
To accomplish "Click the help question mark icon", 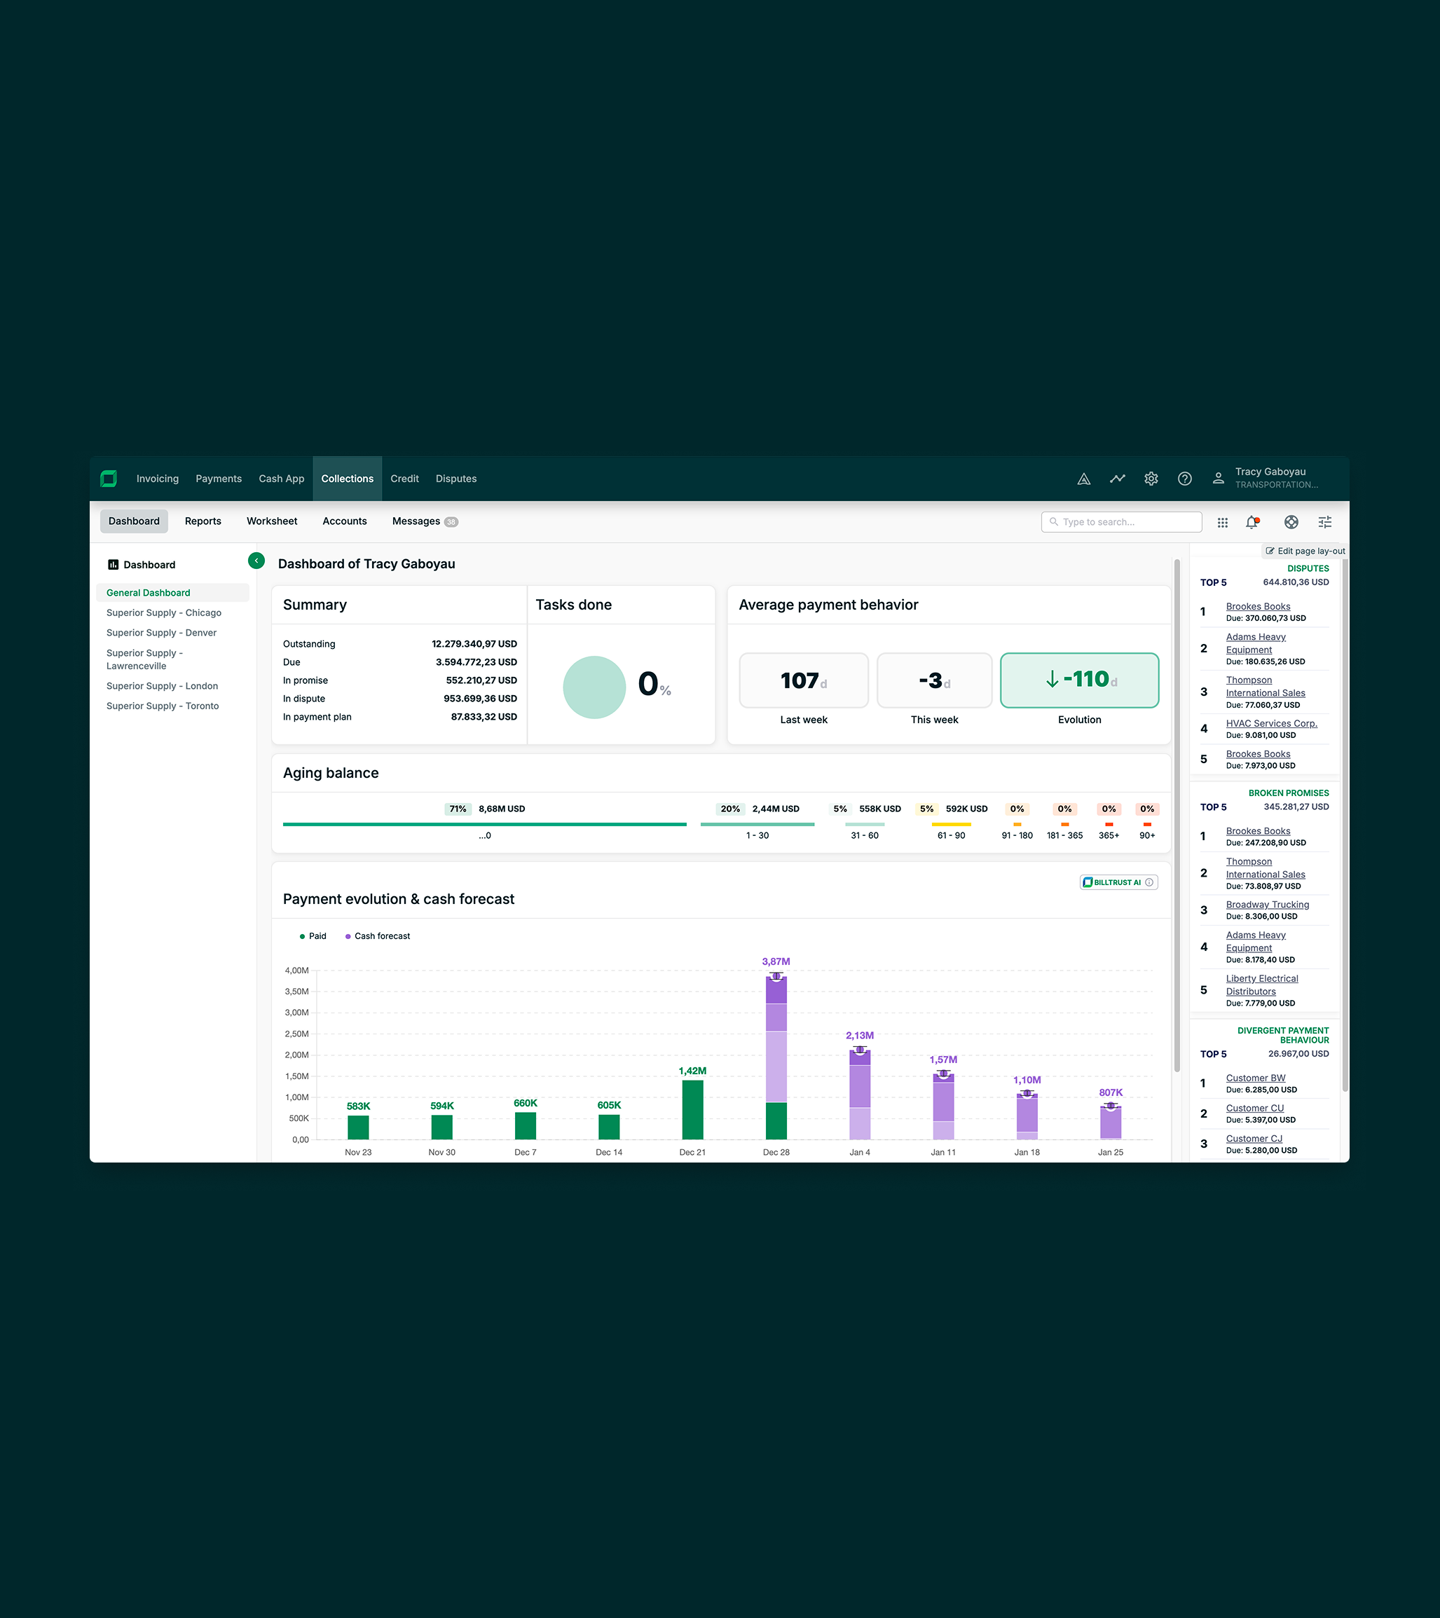I will point(1184,478).
